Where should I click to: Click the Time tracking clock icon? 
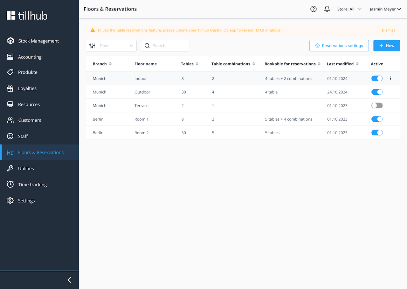click(x=10, y=185)
